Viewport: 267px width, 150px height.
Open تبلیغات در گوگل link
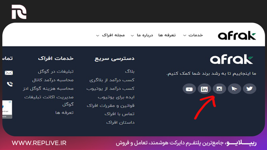pos(56,71)
